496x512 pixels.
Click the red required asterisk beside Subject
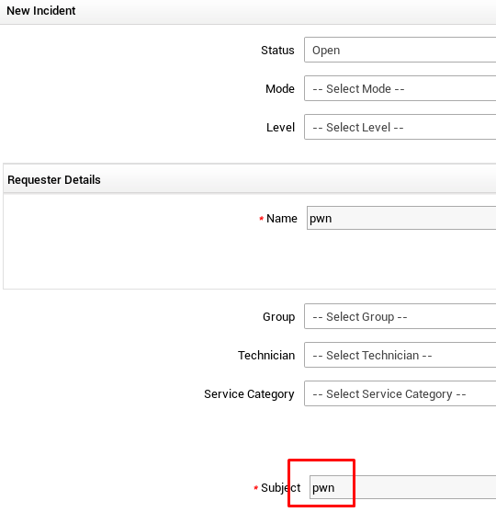click(x=256, y=488)
